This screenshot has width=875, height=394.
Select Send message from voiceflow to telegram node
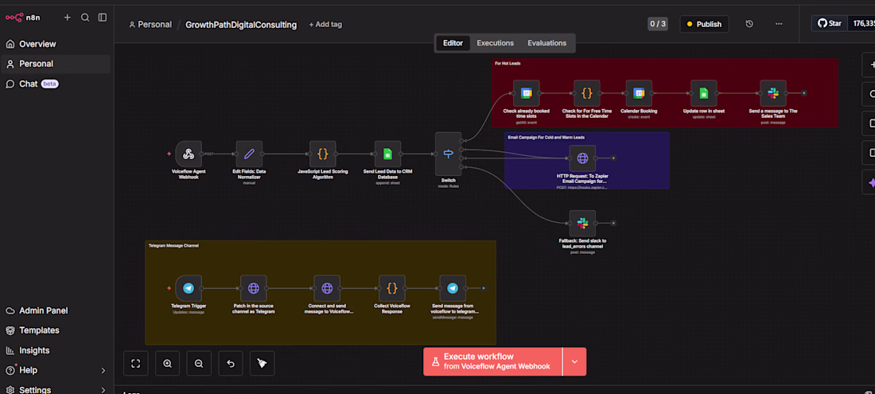[453, 288]
